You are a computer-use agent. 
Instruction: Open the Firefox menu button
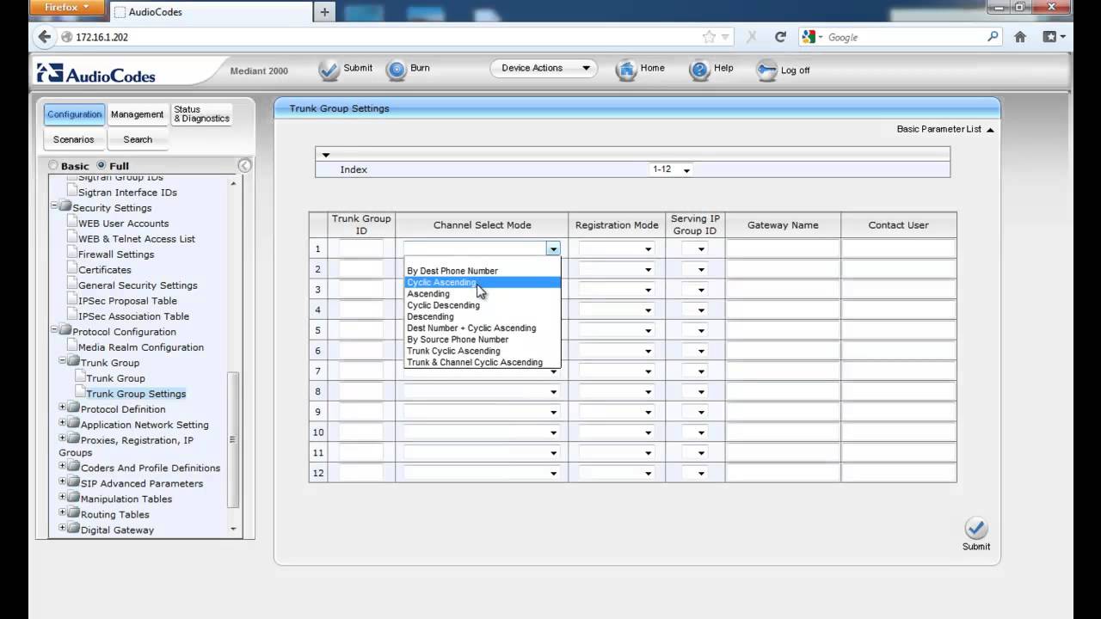coord(68,8)
